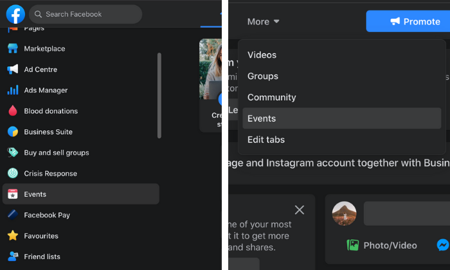Open Crisis Response label in sidebar
Image resolution: width=450 pixels, height=270 pixels.
51,174
